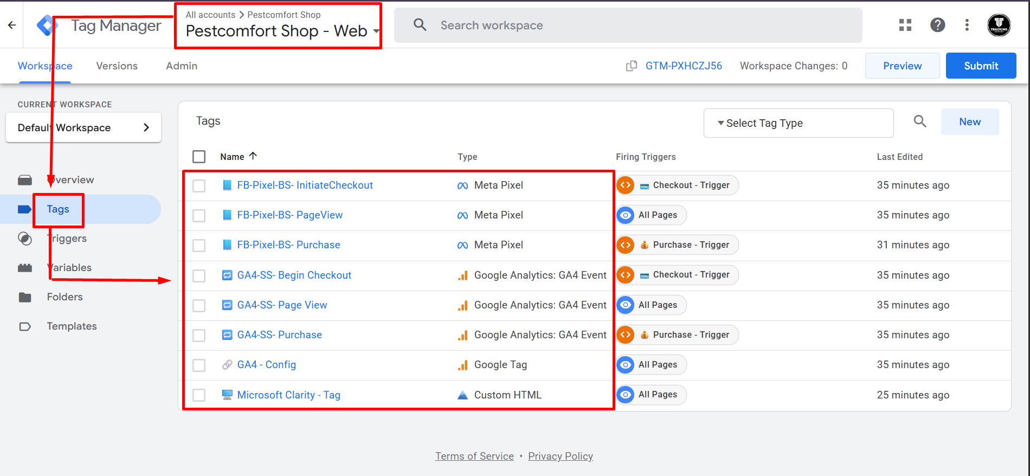
Task: Click the Tag Manager logo icon
Action: (47, 25)
